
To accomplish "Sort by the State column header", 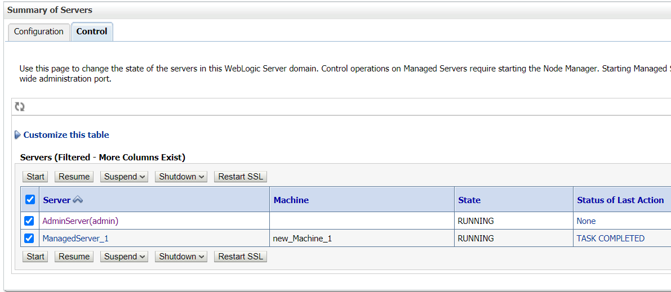I will 469,200.
